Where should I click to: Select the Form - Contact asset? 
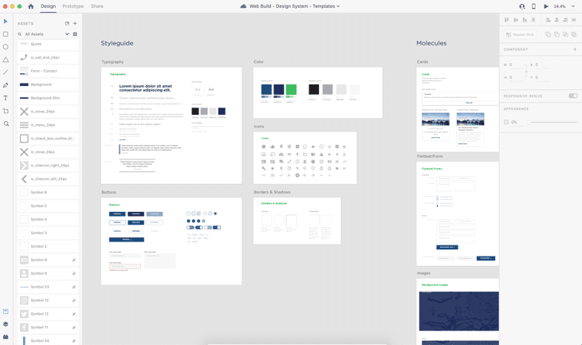click(44, 71)
